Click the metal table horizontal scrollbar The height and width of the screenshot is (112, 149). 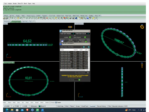tap(74, 70)
